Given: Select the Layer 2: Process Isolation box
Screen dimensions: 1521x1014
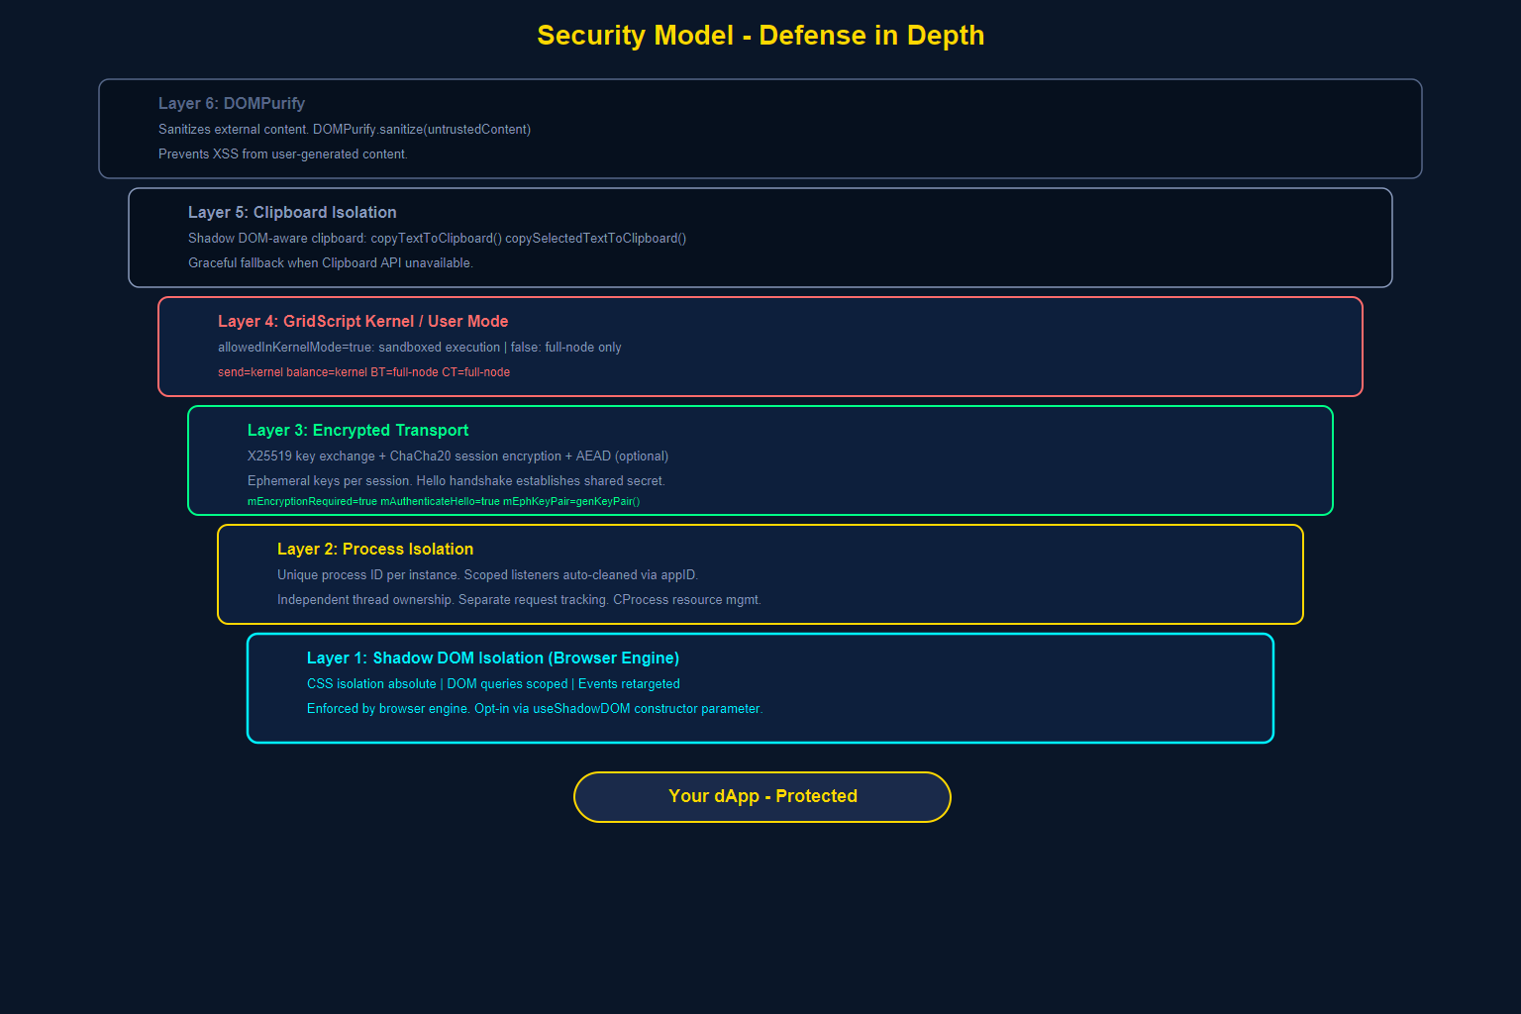Looking at the screenshot, I should 760,574.
